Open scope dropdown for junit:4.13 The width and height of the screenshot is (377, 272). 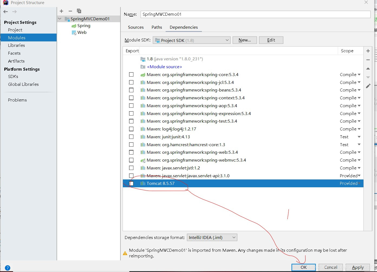click(350, 137)
